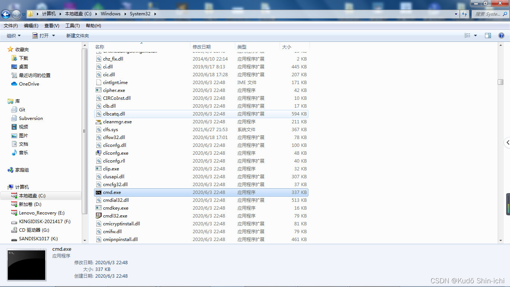Viewport: 510px width, 287px height.
Task: Sort by the 修改日期 column header
Action: click(212, 47)
